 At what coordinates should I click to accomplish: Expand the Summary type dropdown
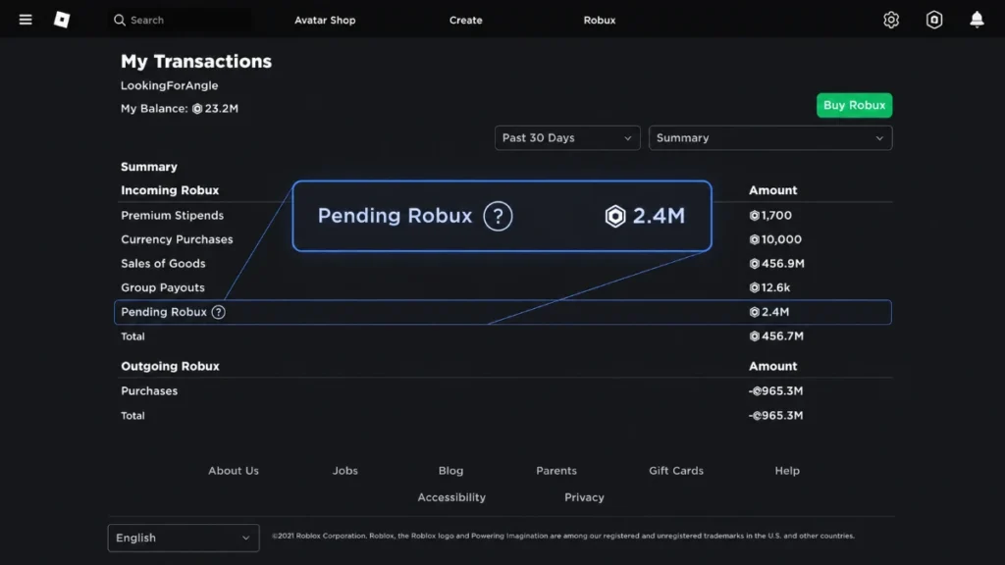coord(769,137)
